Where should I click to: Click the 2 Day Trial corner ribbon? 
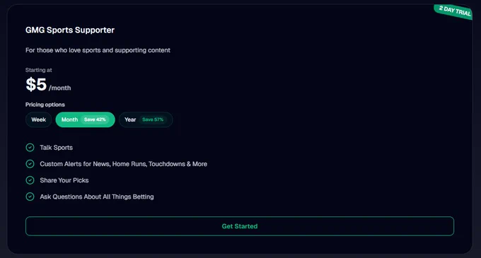pyautogui.click(x=453, y=11)
